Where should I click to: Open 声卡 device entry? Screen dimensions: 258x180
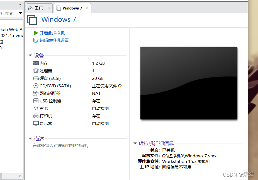pyautogui.click(x=43, y=108)
